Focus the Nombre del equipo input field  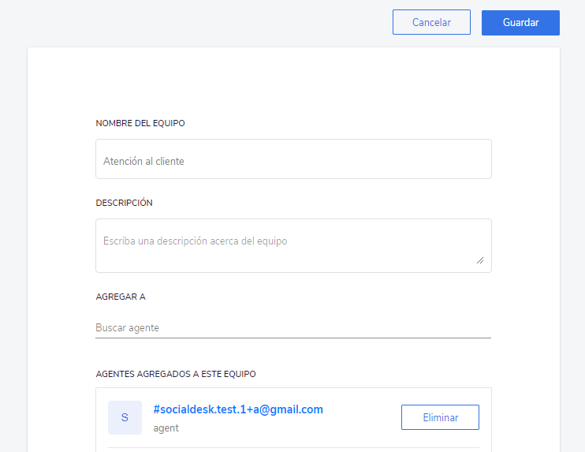pos(293,159)
